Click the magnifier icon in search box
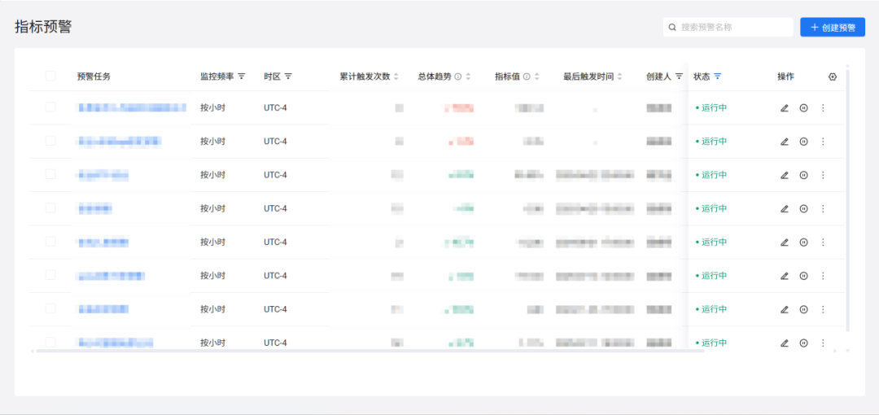The image size is (879, 415). point(672,28)
